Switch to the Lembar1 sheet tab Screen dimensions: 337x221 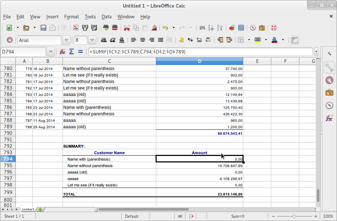[x=28, y=209]
